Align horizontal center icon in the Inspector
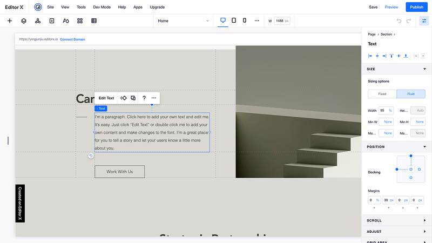The image size is (432, 243). 377,56
